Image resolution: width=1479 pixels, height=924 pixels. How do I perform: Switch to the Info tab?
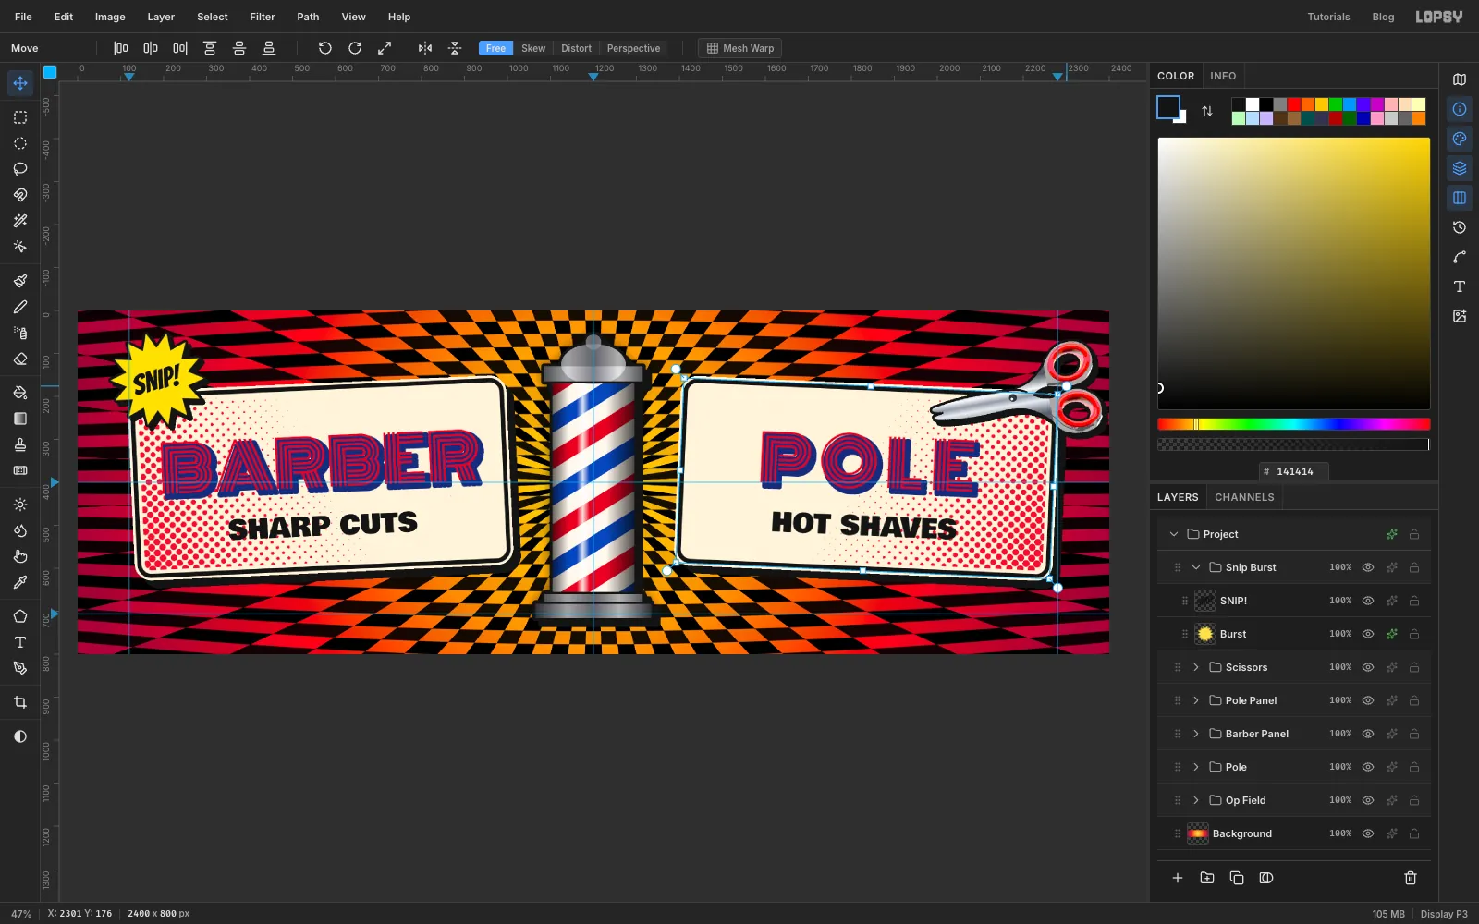1223,76
